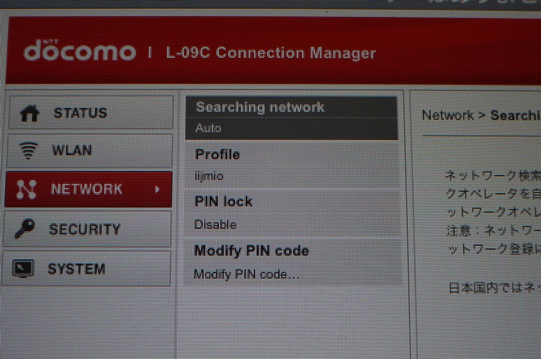
Task: Open the SYSTEM menu item
Action: pyautogui.click(x=86, y=269)
